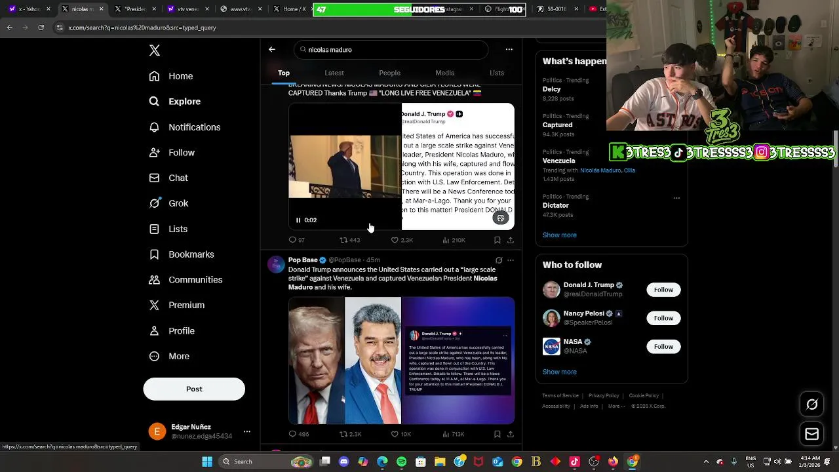Open Chat from sidebar
Viewport: 839px width, 472px height.
pyautogui.click(x=168, y=178)
